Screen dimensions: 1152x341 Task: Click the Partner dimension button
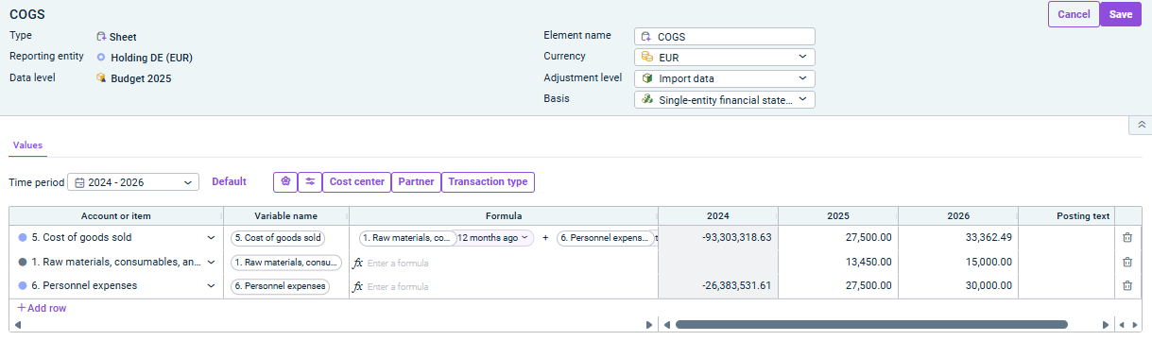point(416,181)
